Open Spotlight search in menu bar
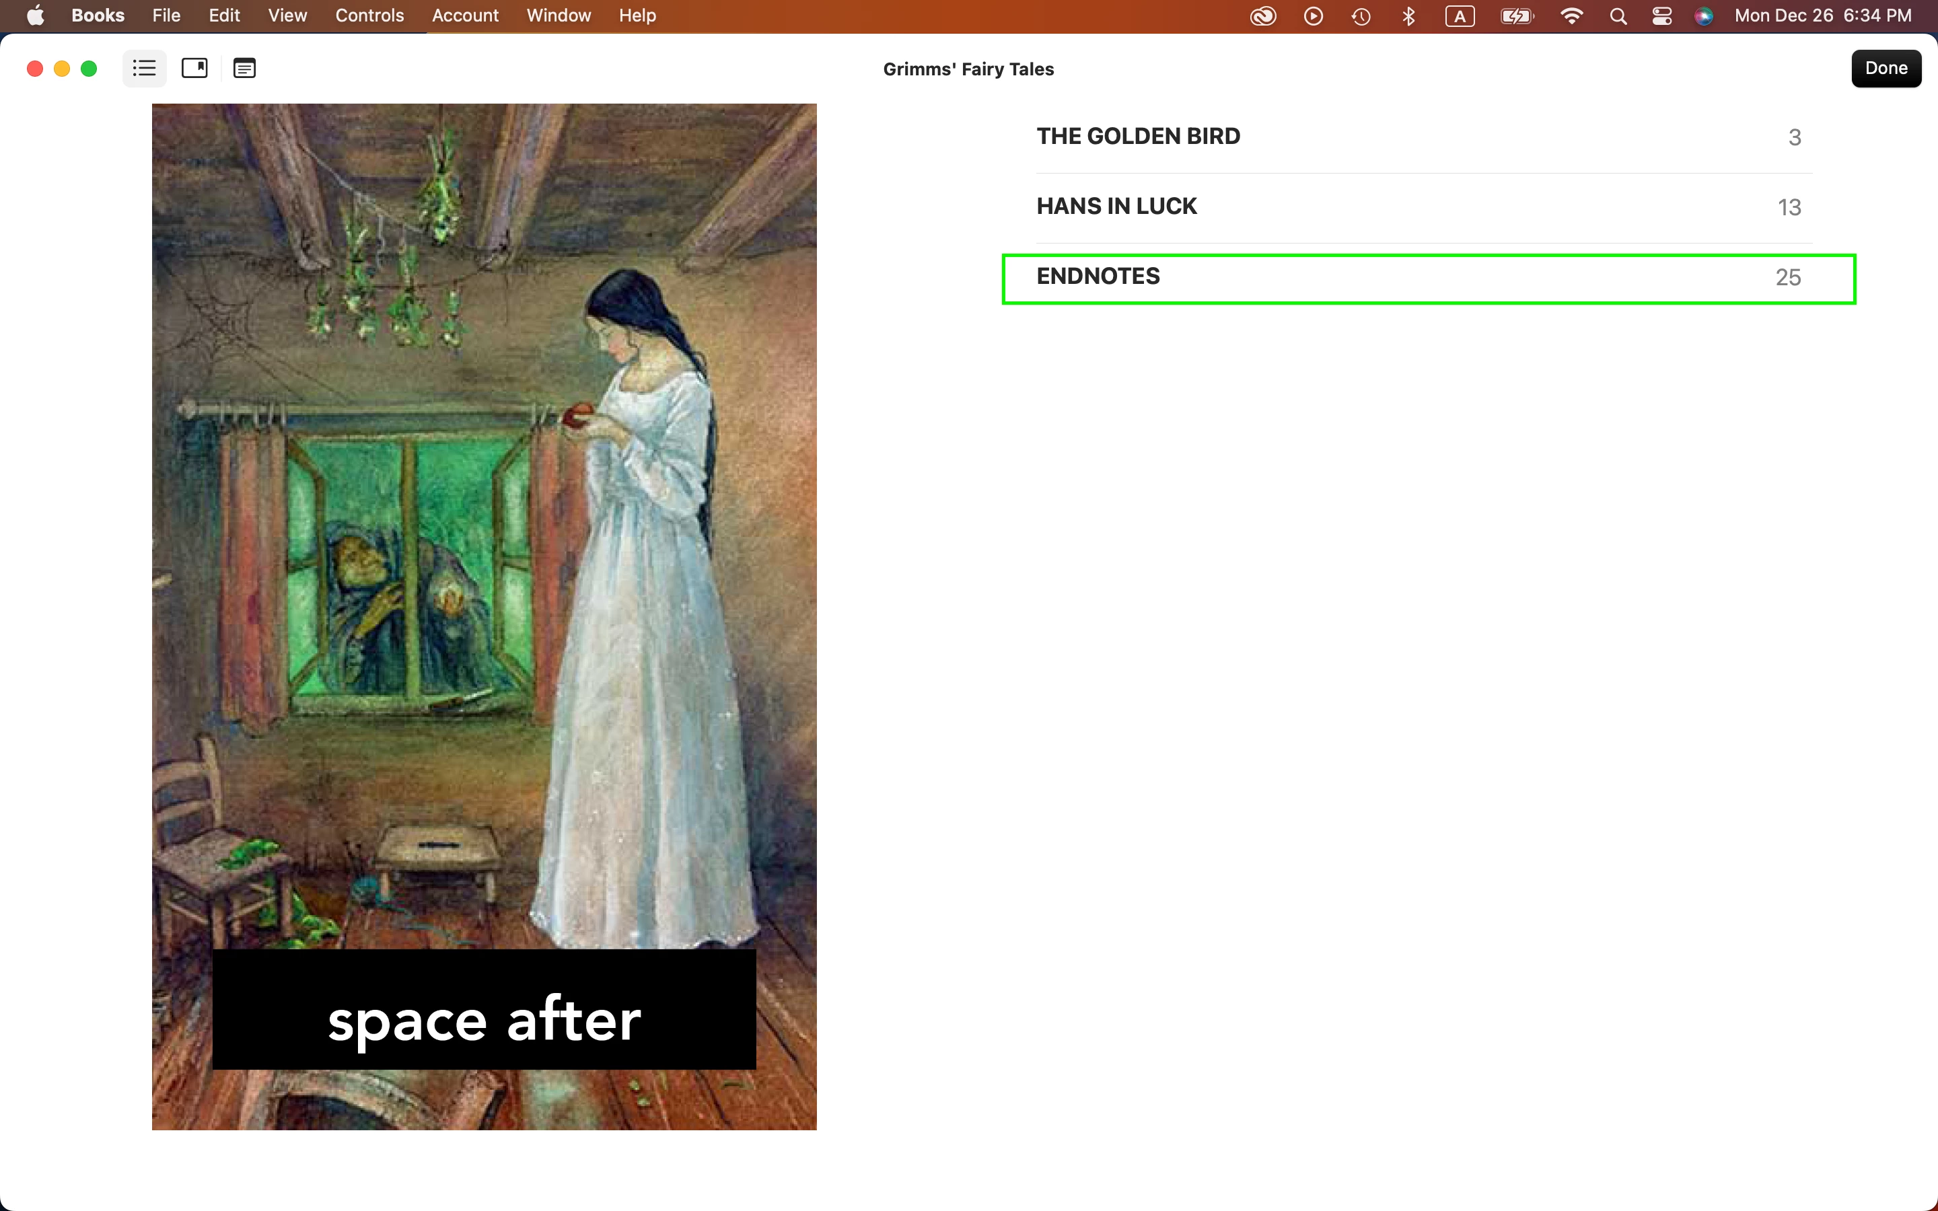Image resolution: width=1938 pixels, height=1211 pixels. (x=1618, y=16)
